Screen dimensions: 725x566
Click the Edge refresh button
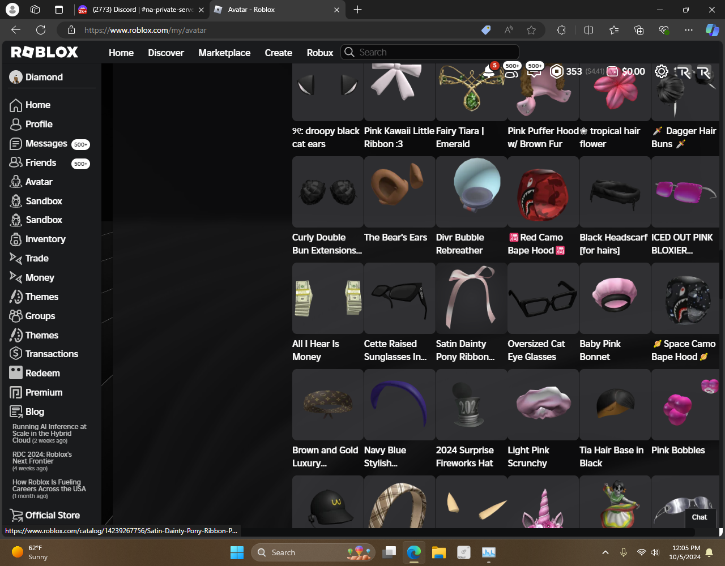click(x=41, y=30)
